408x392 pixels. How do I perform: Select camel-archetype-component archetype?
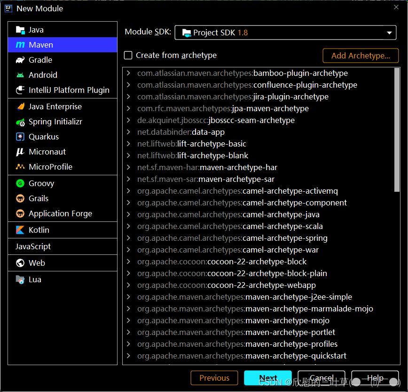242,203
